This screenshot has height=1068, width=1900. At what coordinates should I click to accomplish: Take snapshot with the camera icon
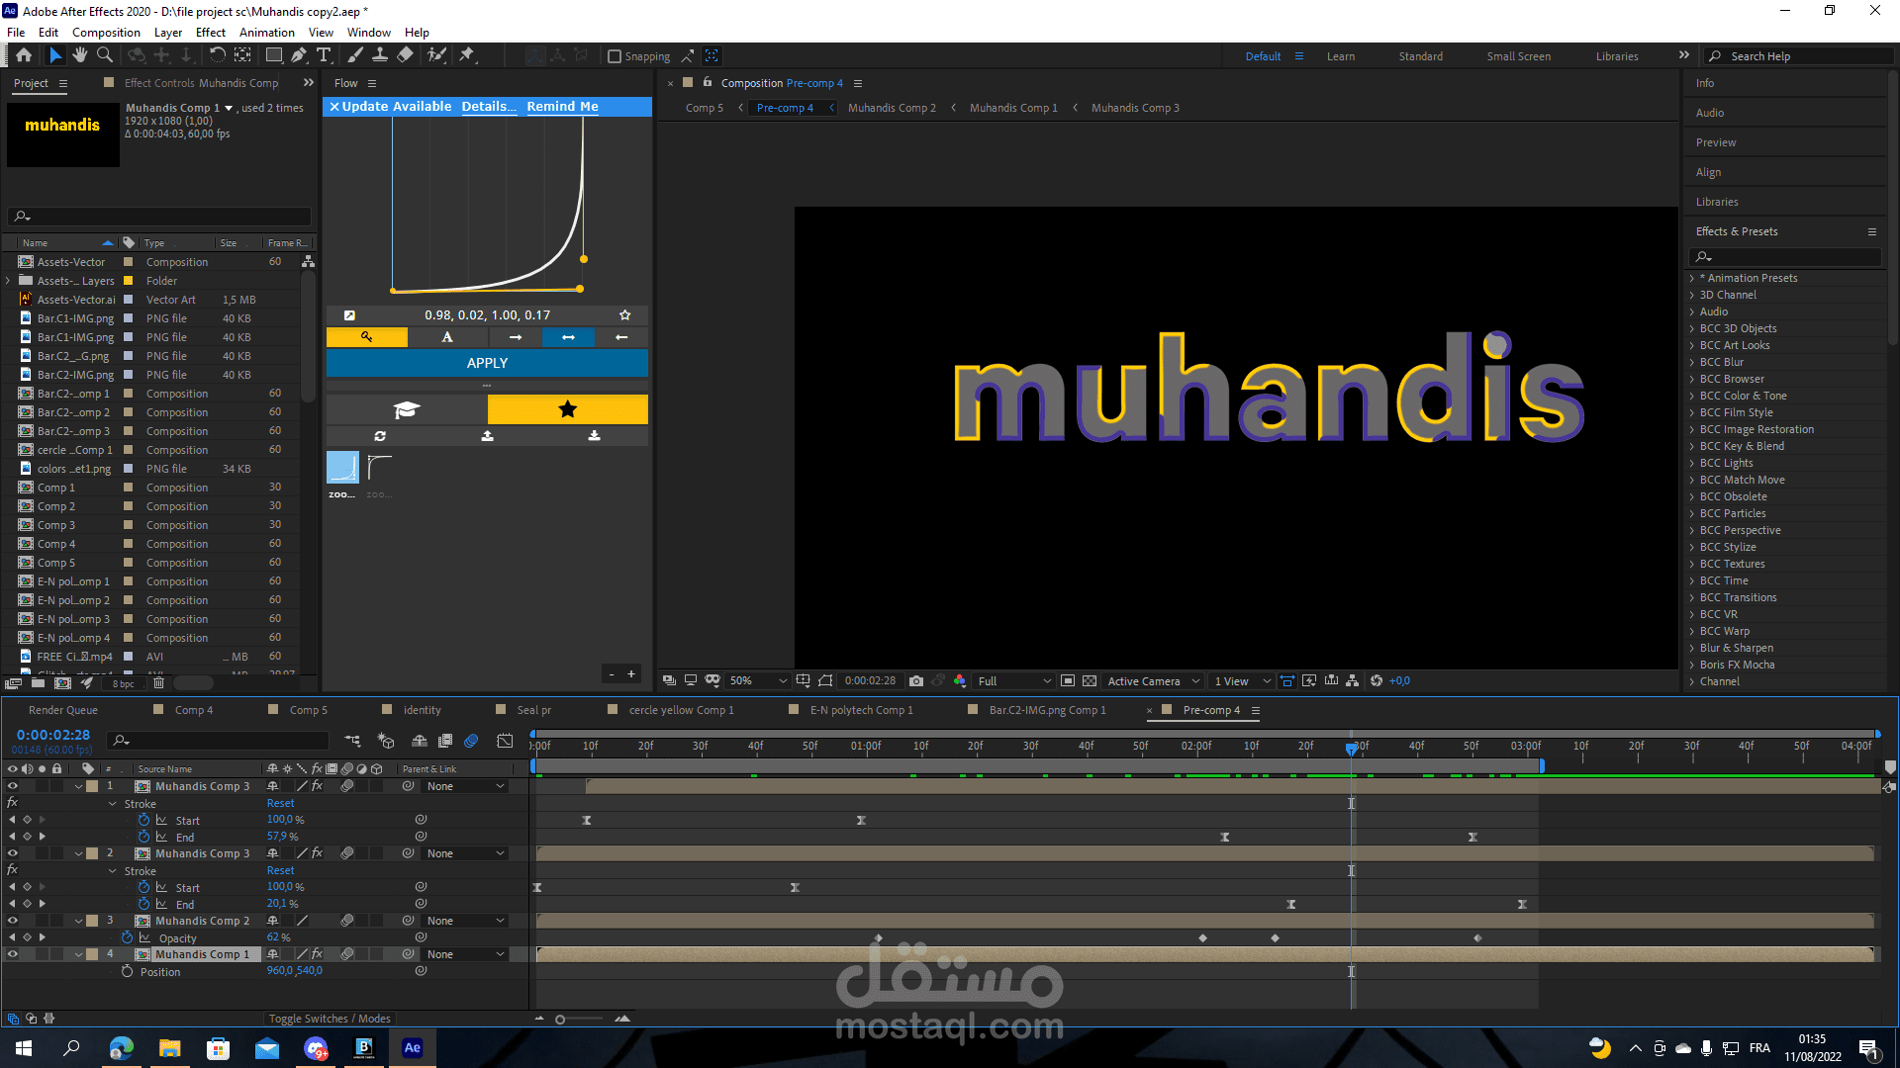[x=916, y=681]
